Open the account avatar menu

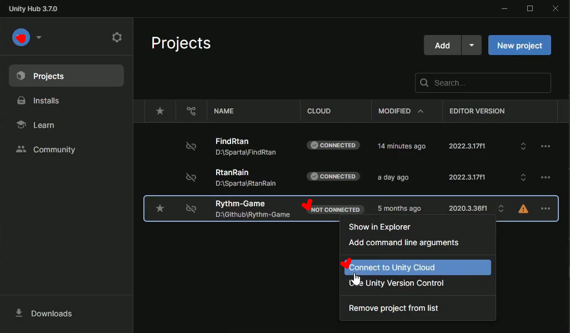(21, 37)
